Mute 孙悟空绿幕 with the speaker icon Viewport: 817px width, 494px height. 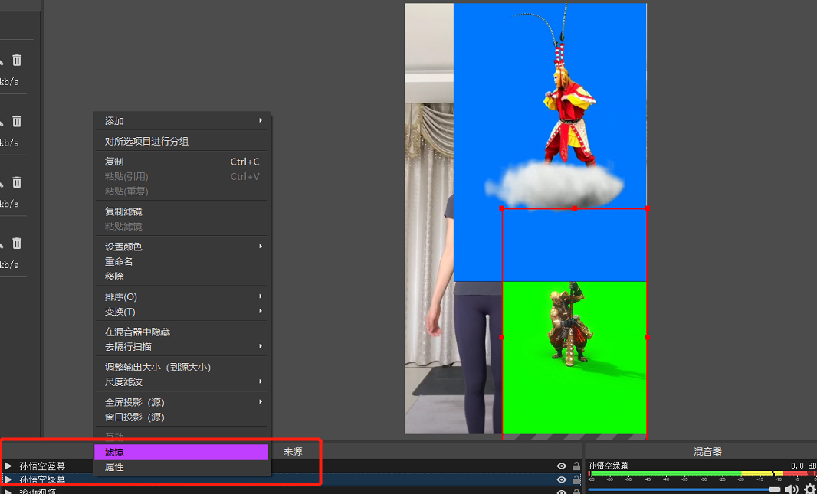[791, 489]
